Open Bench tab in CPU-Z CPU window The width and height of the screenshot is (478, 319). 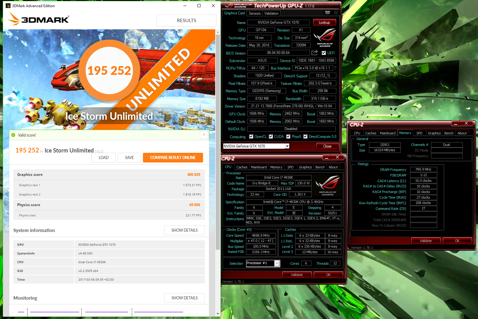click(320, 167)
